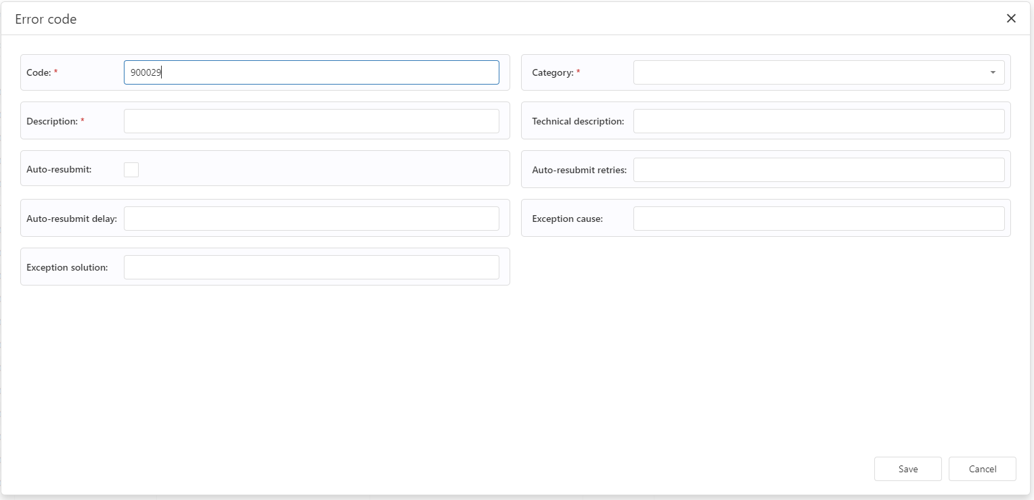Click the "Auto-resubmit delay:" label

(72, 219)
